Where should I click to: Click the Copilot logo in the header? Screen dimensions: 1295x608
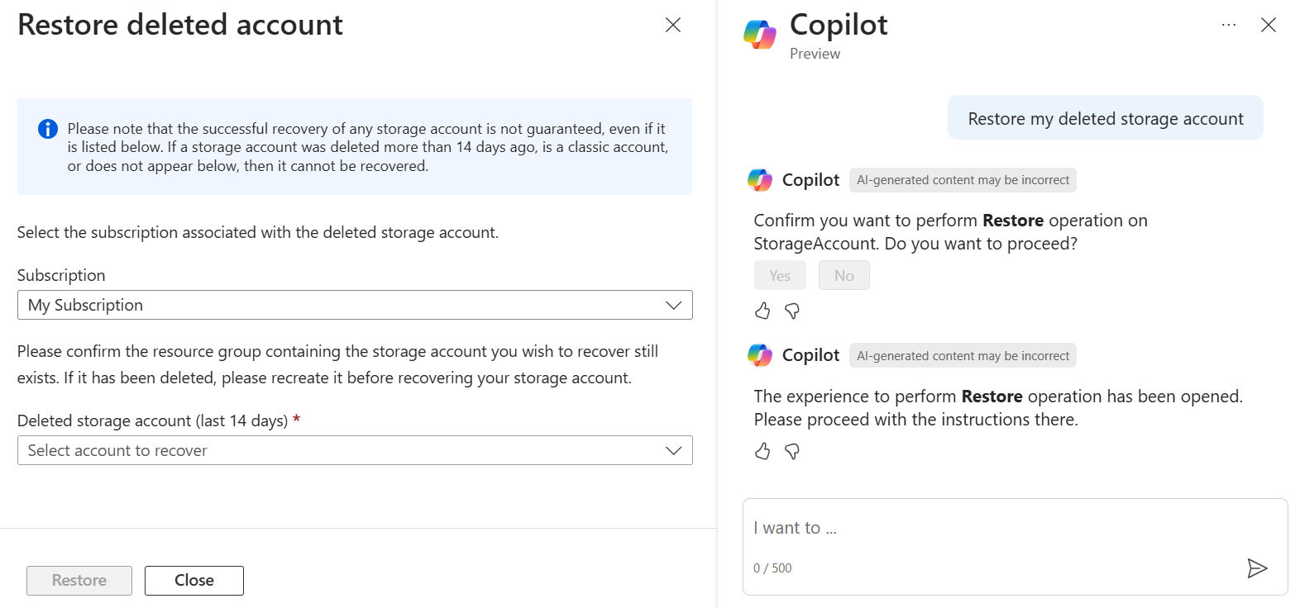coord(759,35)
